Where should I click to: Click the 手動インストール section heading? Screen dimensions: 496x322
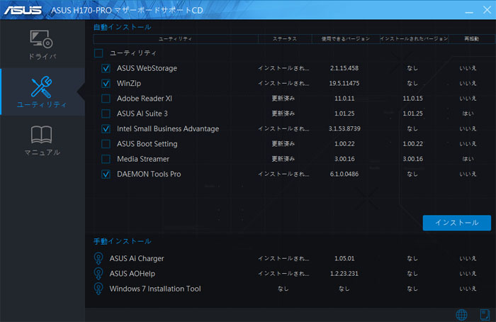[x=122, y=241]
